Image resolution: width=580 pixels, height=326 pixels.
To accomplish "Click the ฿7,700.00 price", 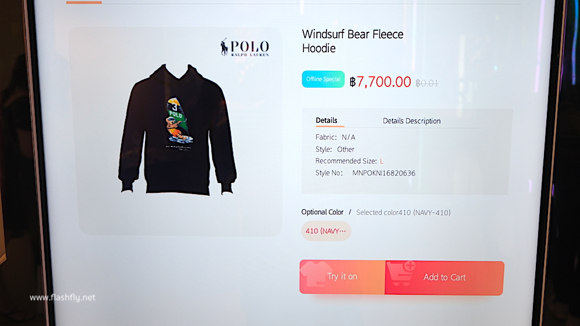I will tap(380, 82).
